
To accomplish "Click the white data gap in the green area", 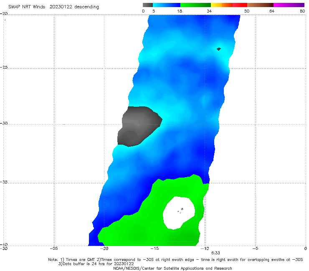I will [179, 213].
